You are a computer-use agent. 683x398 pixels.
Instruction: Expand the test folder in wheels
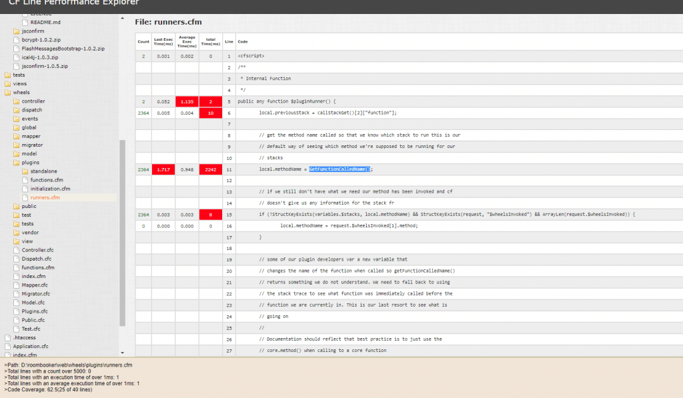[26, 215]
